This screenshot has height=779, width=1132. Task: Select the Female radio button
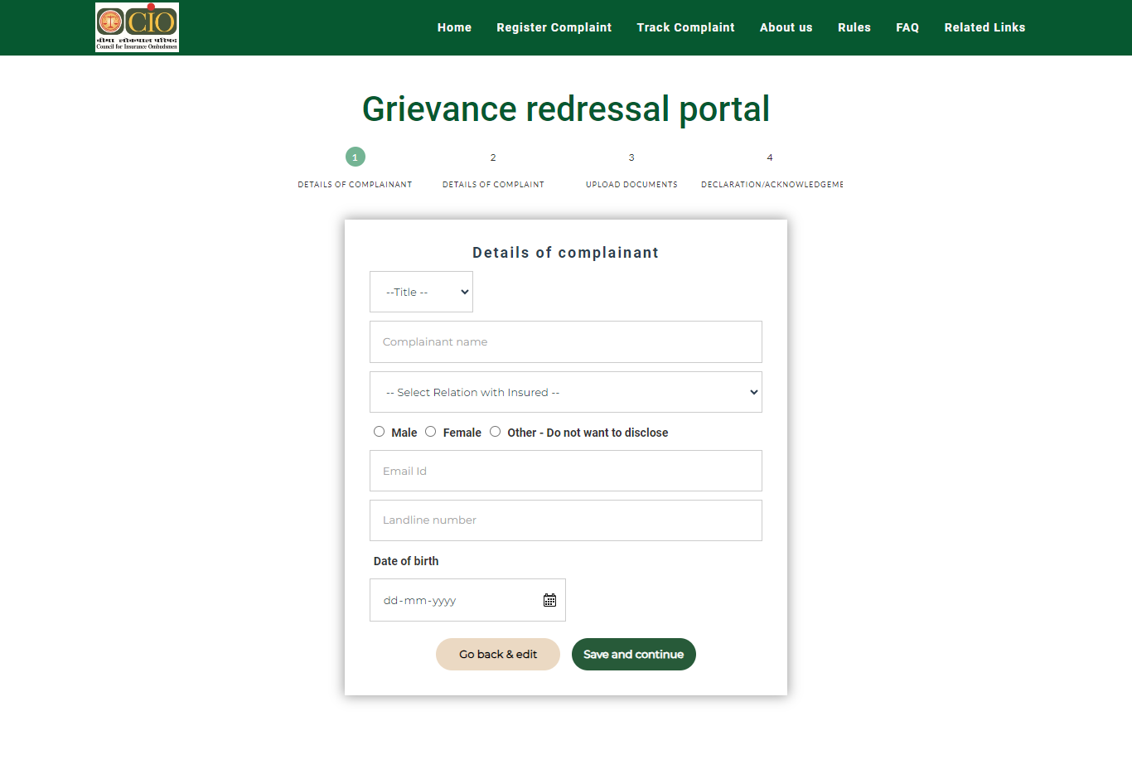(x=431, y=432)
